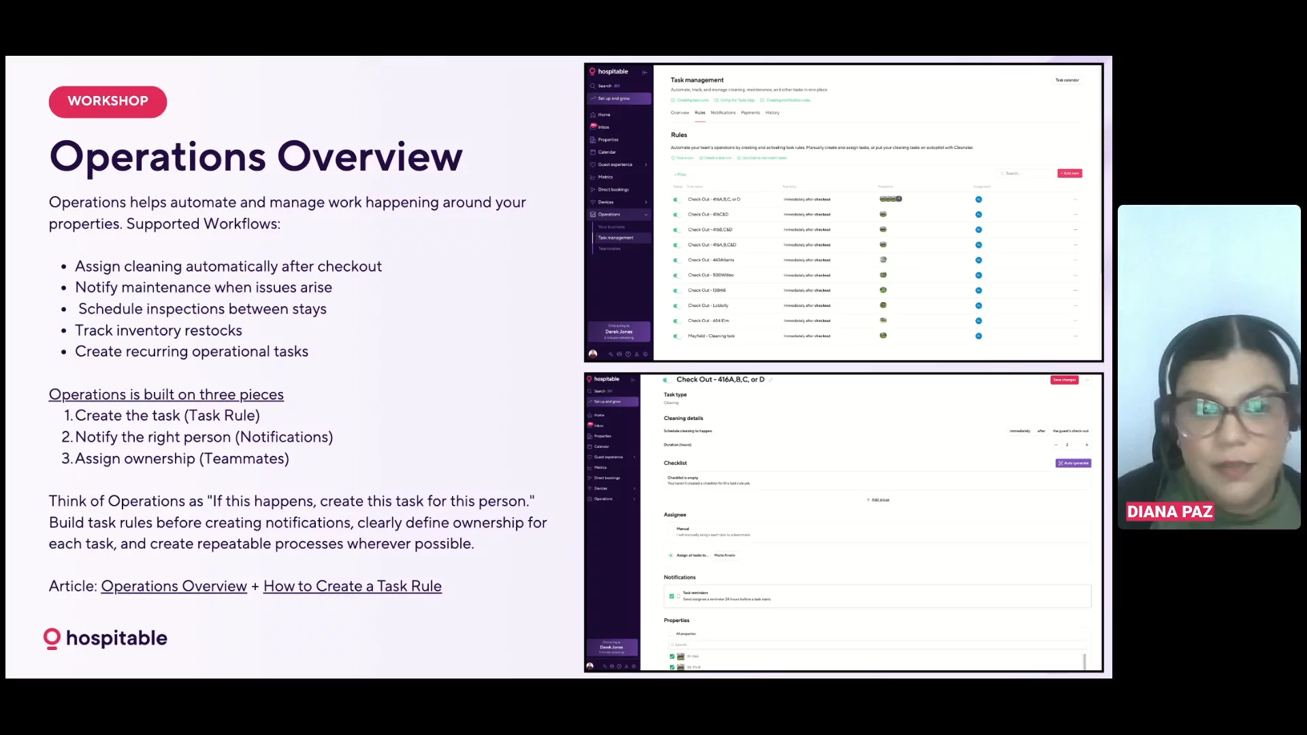The height and width of the screenshot is (735, 1307).
Task: Toggle the Check Out - 654 Elm rule switch
Action: click(x=676, y=321)
